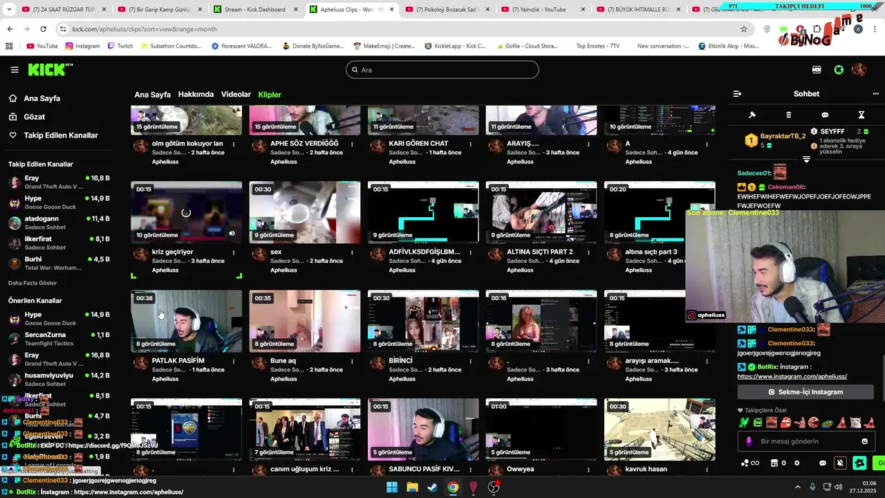This screenshot has width=885, height=498.
Task: Open Windows volume control in system tray
Action: (x=838, y=487)
